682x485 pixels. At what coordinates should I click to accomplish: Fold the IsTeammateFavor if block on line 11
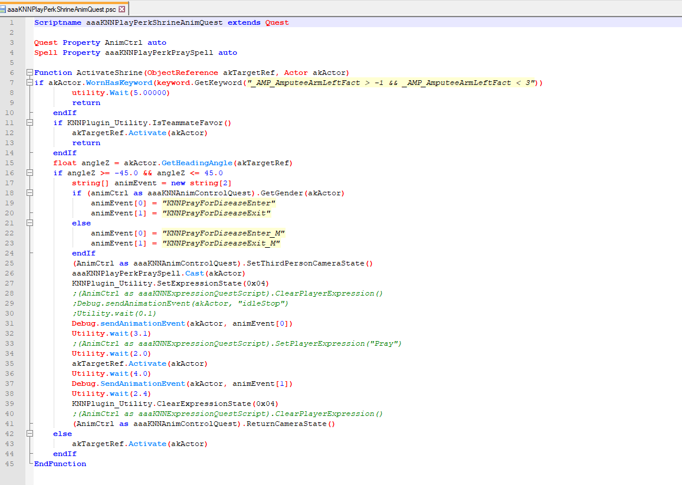pos(29,123)
